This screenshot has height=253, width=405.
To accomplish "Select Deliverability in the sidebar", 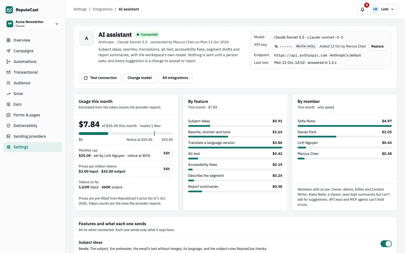I will [x=33, y=126].
